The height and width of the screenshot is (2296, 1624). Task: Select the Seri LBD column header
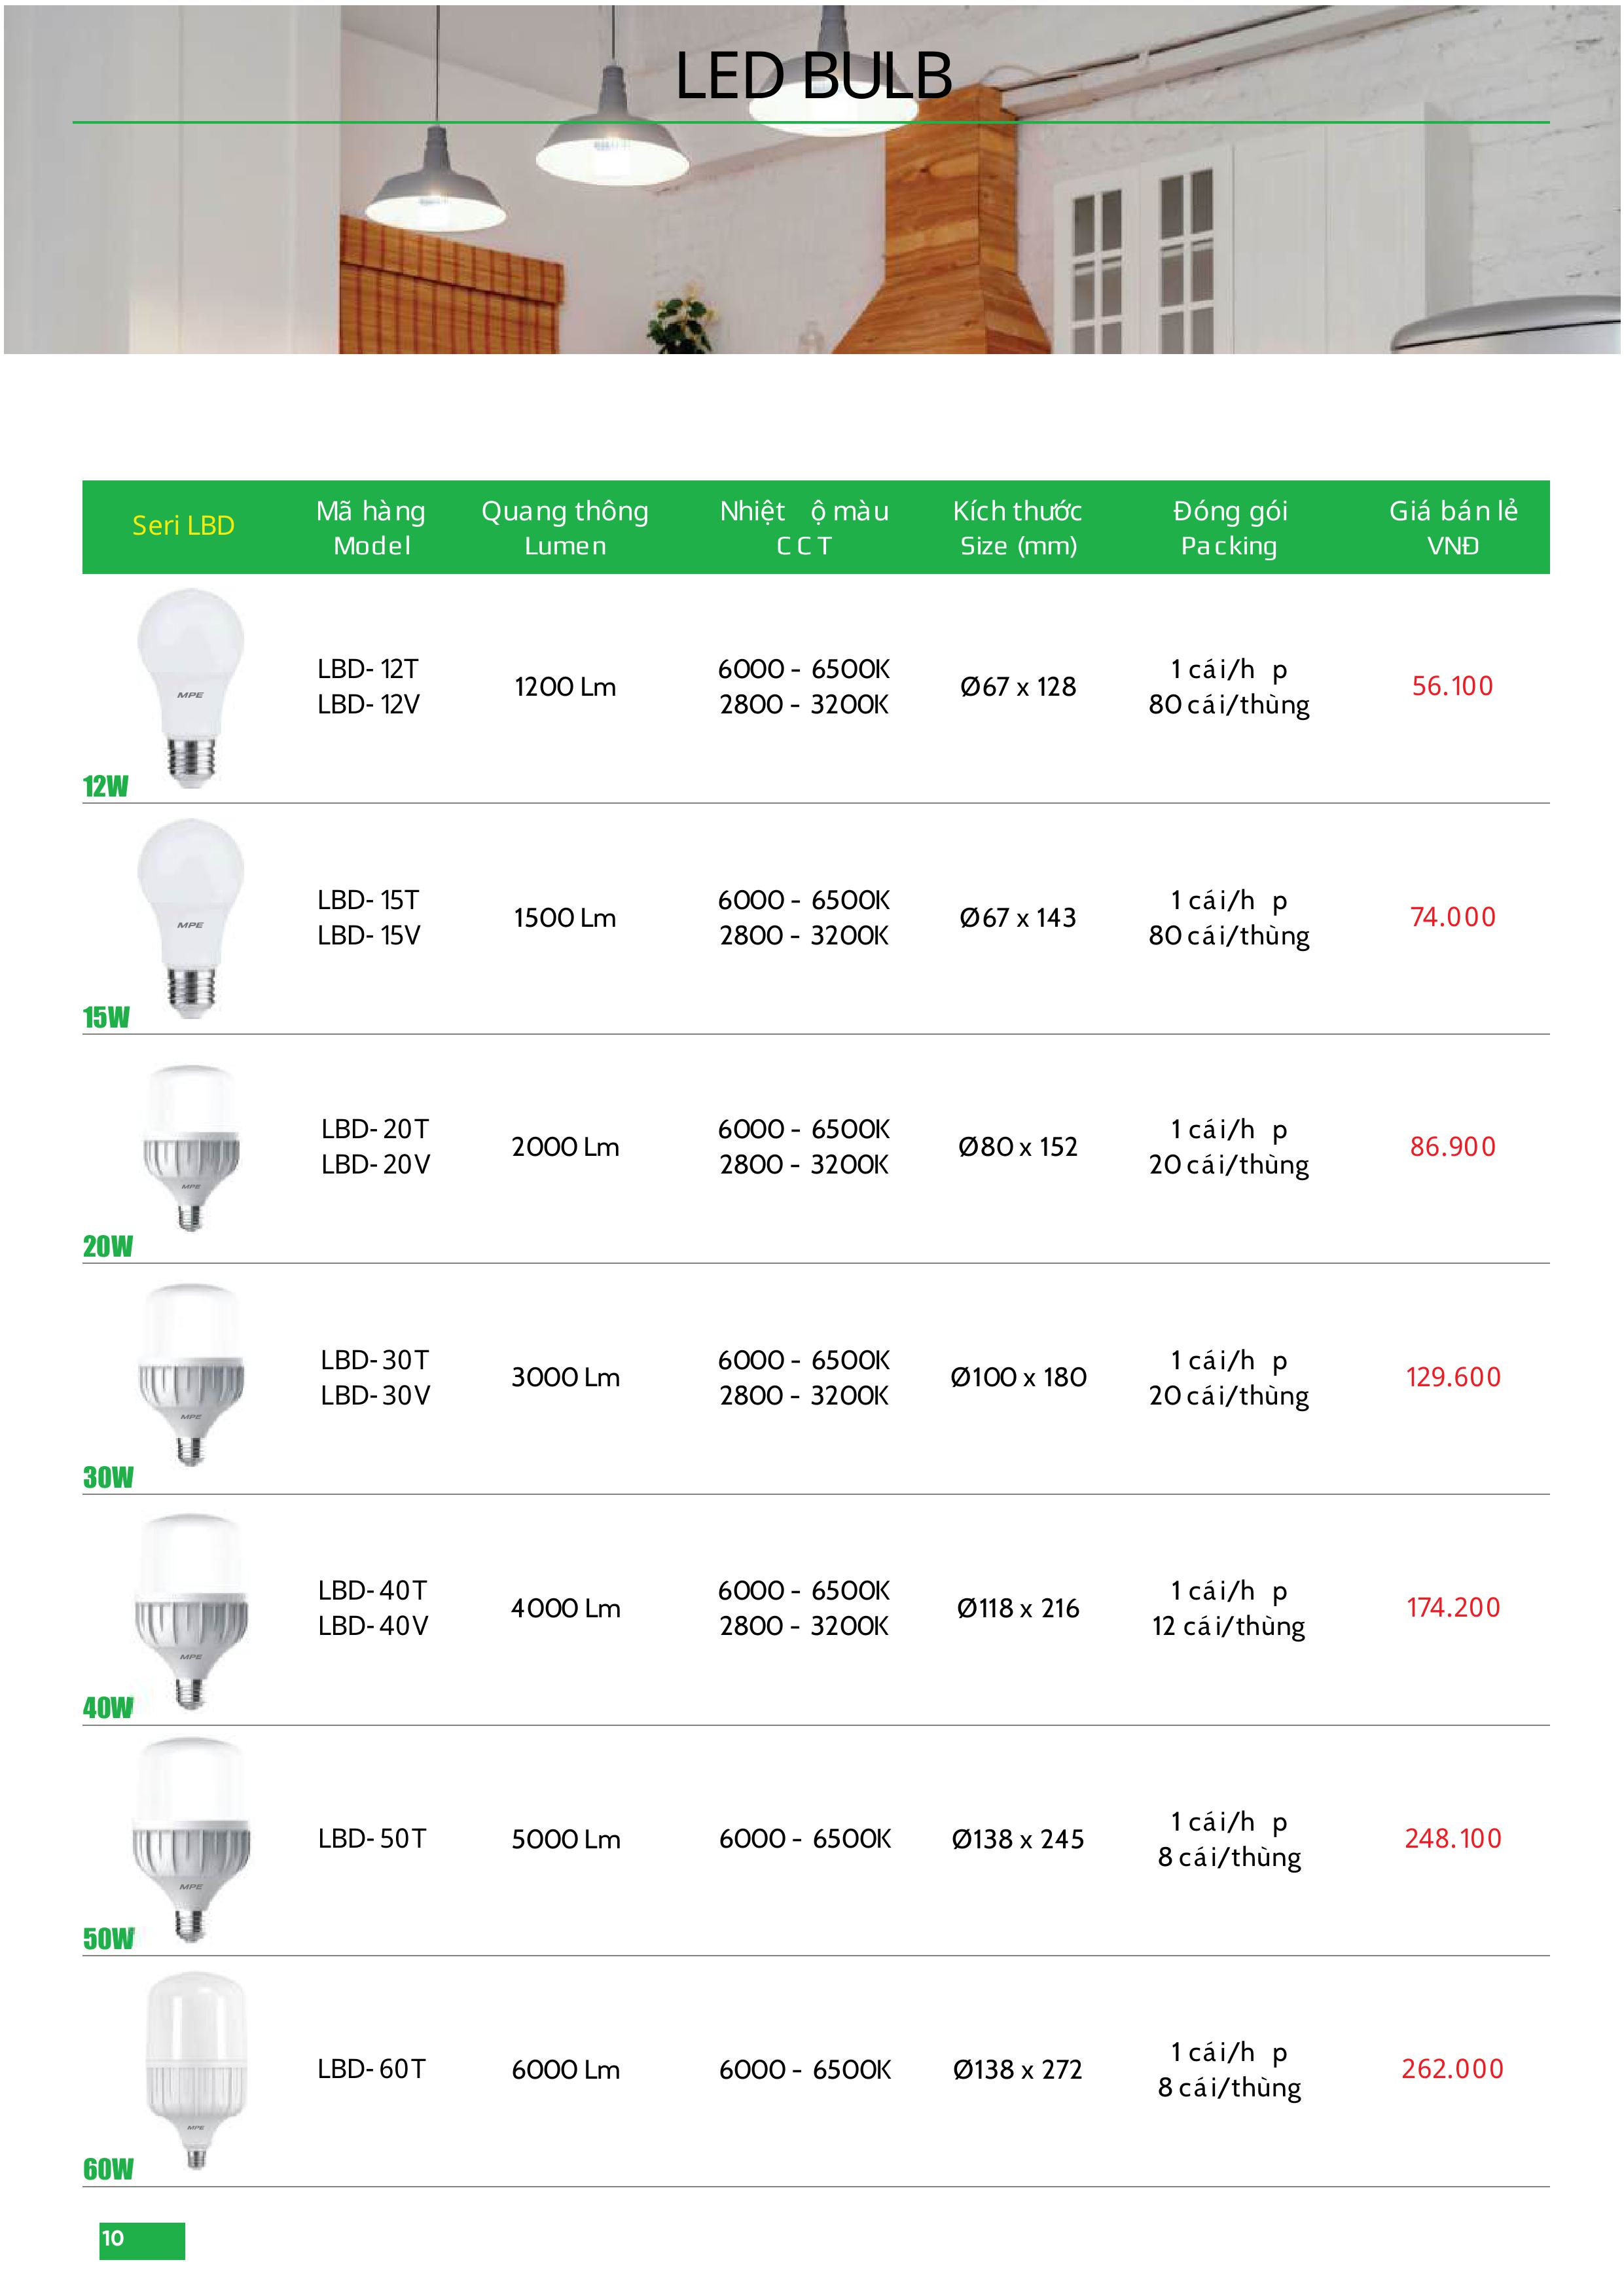[x=183, y=526]
